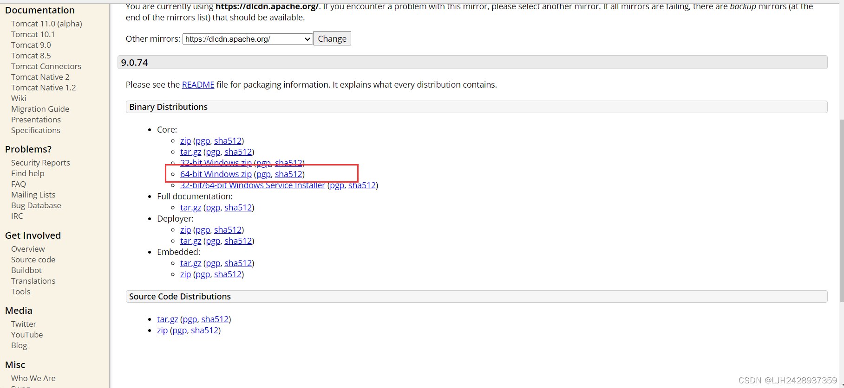This screenshot has width=844, height=388.
Task: Open the Translations page
Action: point(33,281)
